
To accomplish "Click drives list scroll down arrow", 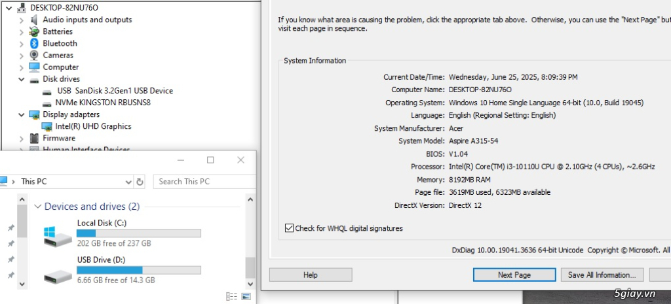I will click(250, 284).
